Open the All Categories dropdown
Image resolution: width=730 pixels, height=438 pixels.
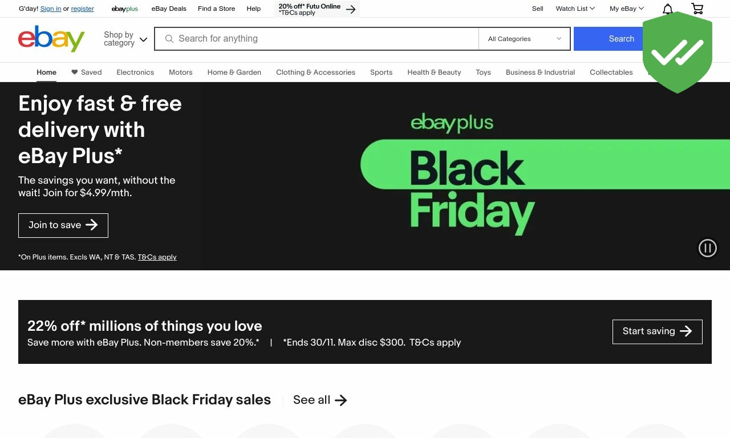[x=525, y=39]
